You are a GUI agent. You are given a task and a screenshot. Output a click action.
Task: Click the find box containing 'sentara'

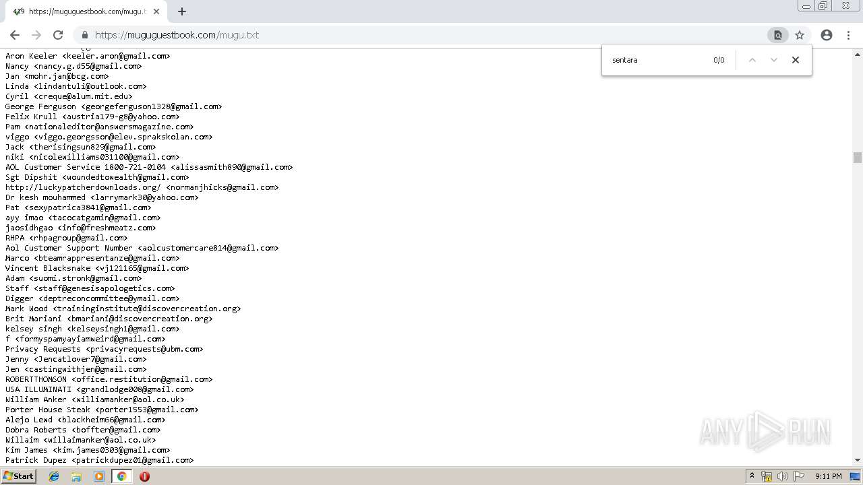657,60
